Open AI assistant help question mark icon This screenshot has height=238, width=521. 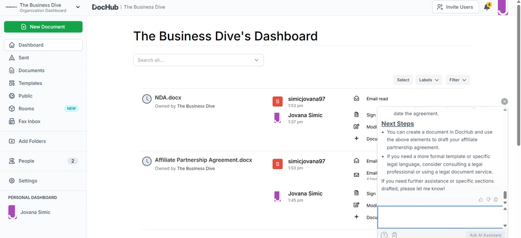[x=384, y=235]
